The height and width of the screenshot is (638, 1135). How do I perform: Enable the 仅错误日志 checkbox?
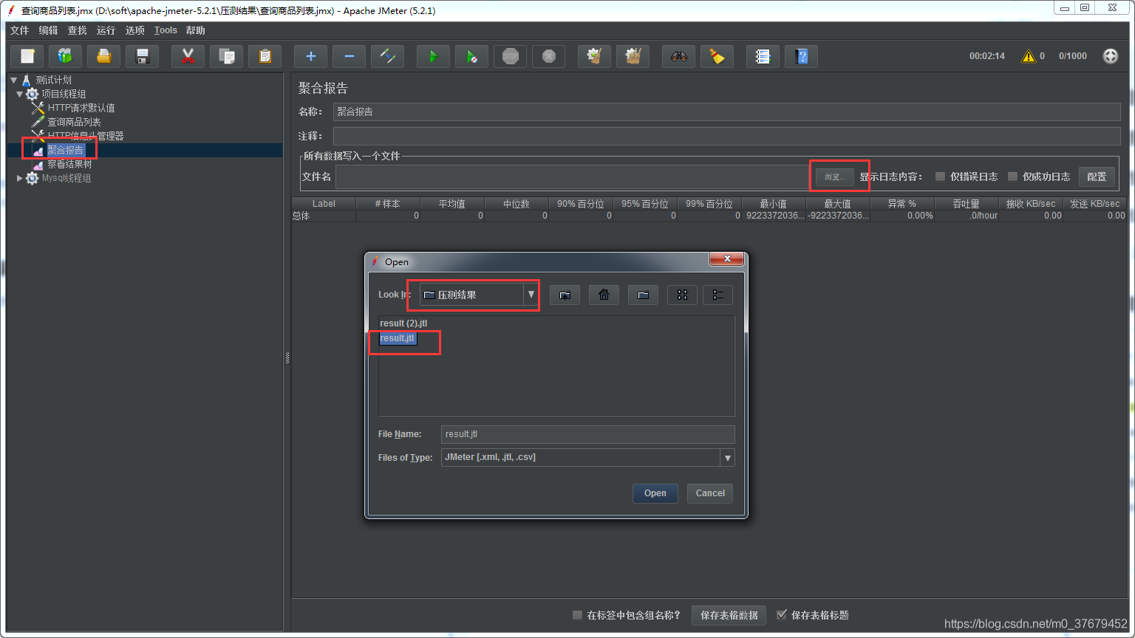pos(940,176)
